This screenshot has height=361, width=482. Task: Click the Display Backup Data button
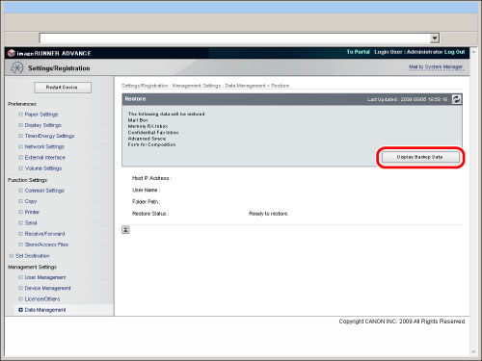(x=420, y=157)
